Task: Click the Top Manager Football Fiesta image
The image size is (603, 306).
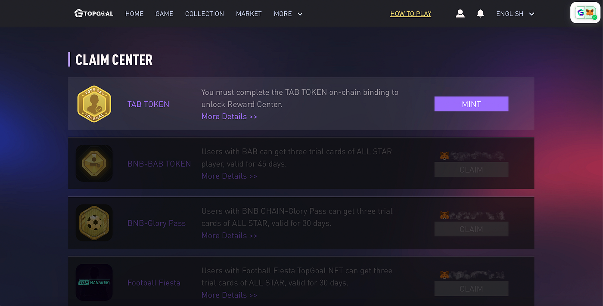Action: [94, 282]
